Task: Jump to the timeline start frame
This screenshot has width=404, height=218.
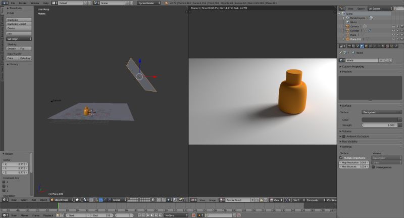Action: pyautogui.click(x=139, y=215)
